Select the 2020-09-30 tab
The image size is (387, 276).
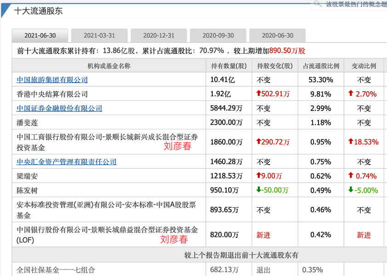pyautogui.click(x=218, y=35)
